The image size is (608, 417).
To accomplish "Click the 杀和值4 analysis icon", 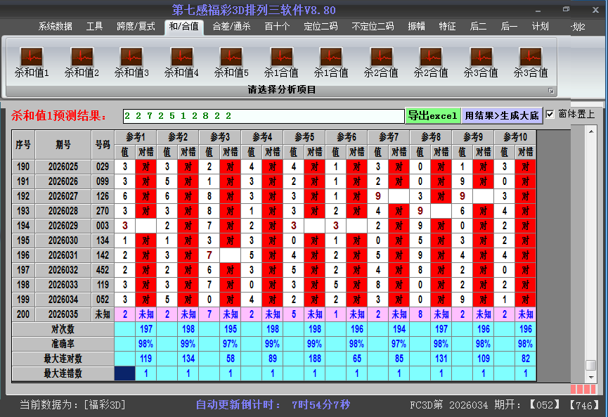I will click(x=181, y=57).
